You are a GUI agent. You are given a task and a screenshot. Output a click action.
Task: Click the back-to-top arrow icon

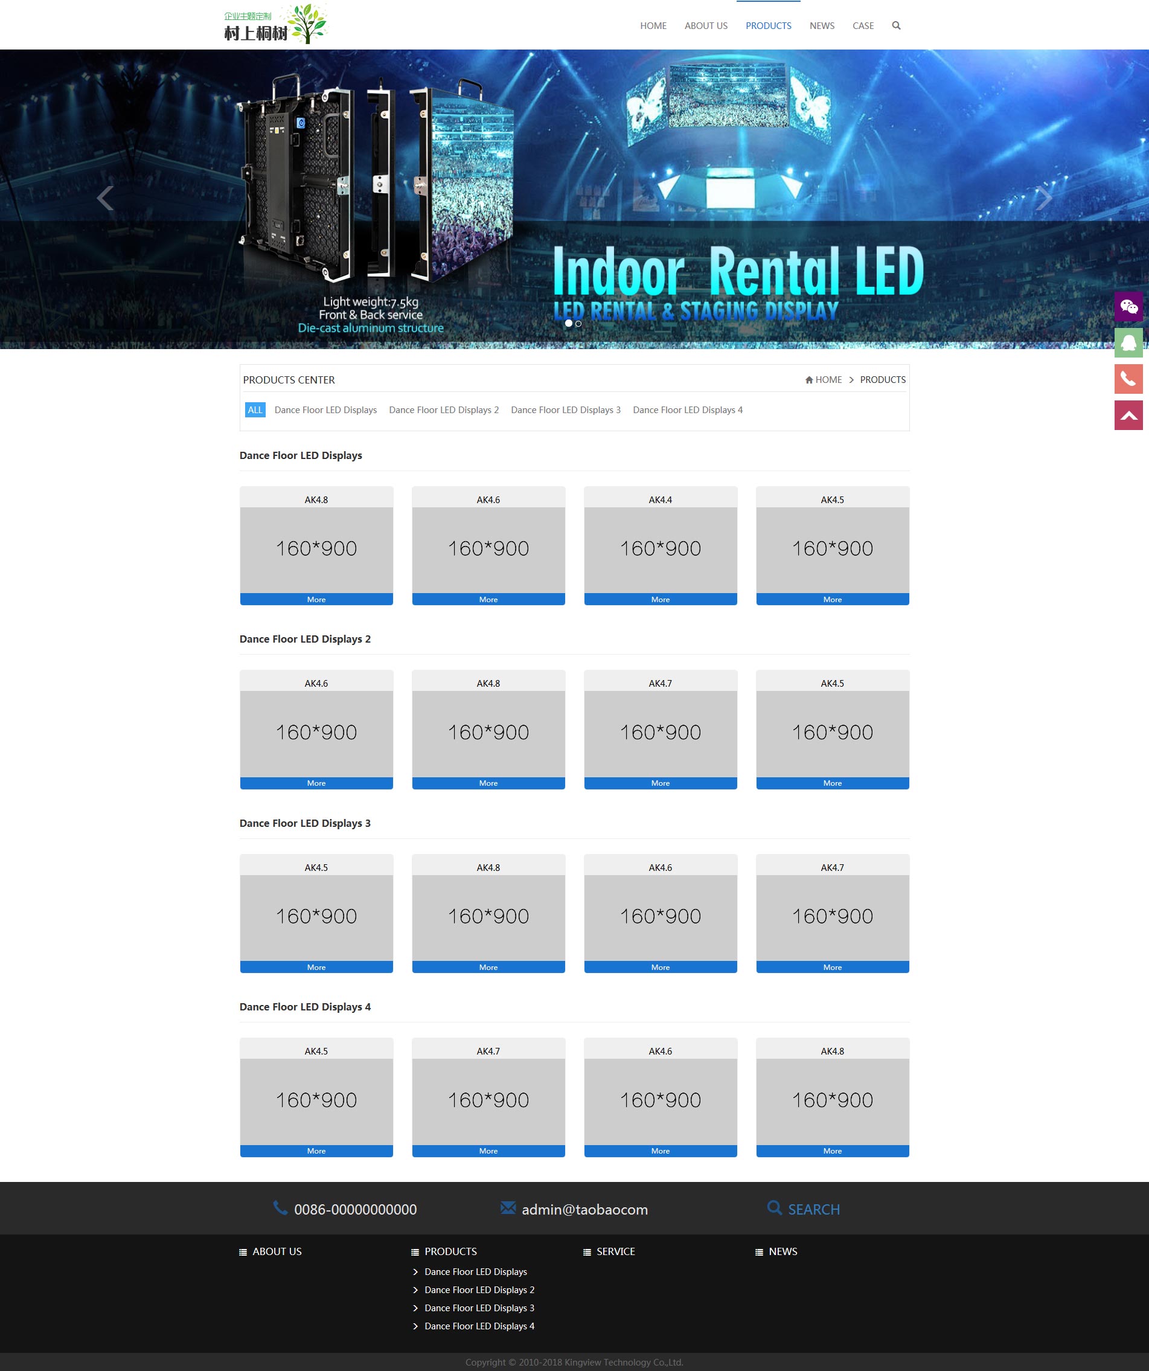(x=1128, y=415)
